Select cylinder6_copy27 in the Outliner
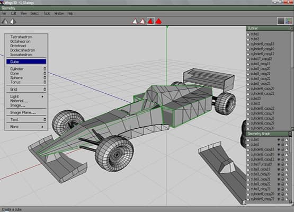 [262, 113]
